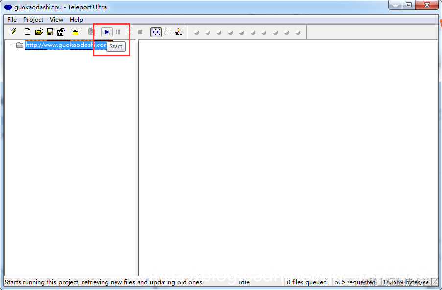Switch to list grid view mode
Image resolution: width=442 pixels, height=290 pixels.
[167, 32]
